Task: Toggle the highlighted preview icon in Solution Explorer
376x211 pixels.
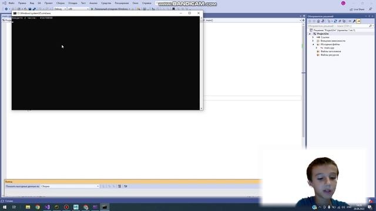Action: tap(358, 21)
